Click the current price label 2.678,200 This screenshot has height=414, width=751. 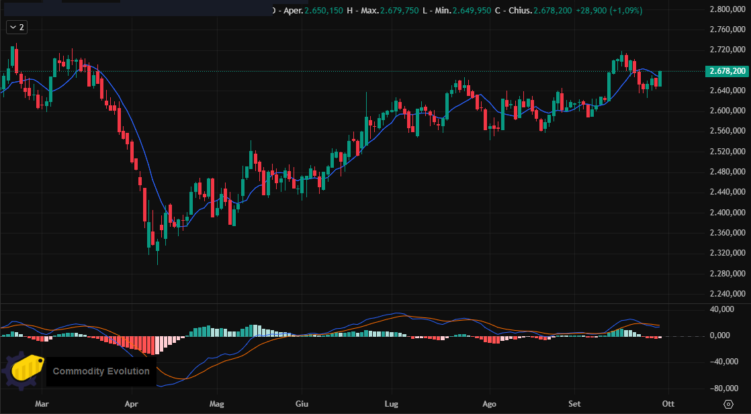click(x=727, y=71)
